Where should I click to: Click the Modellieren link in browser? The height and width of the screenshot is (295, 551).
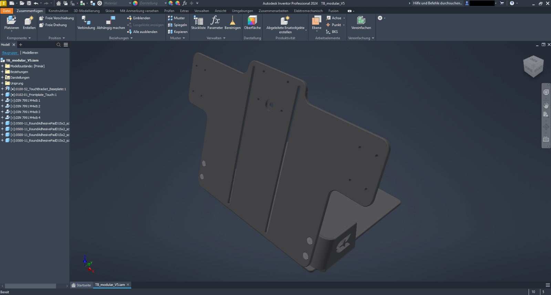(x=30, y=53)
